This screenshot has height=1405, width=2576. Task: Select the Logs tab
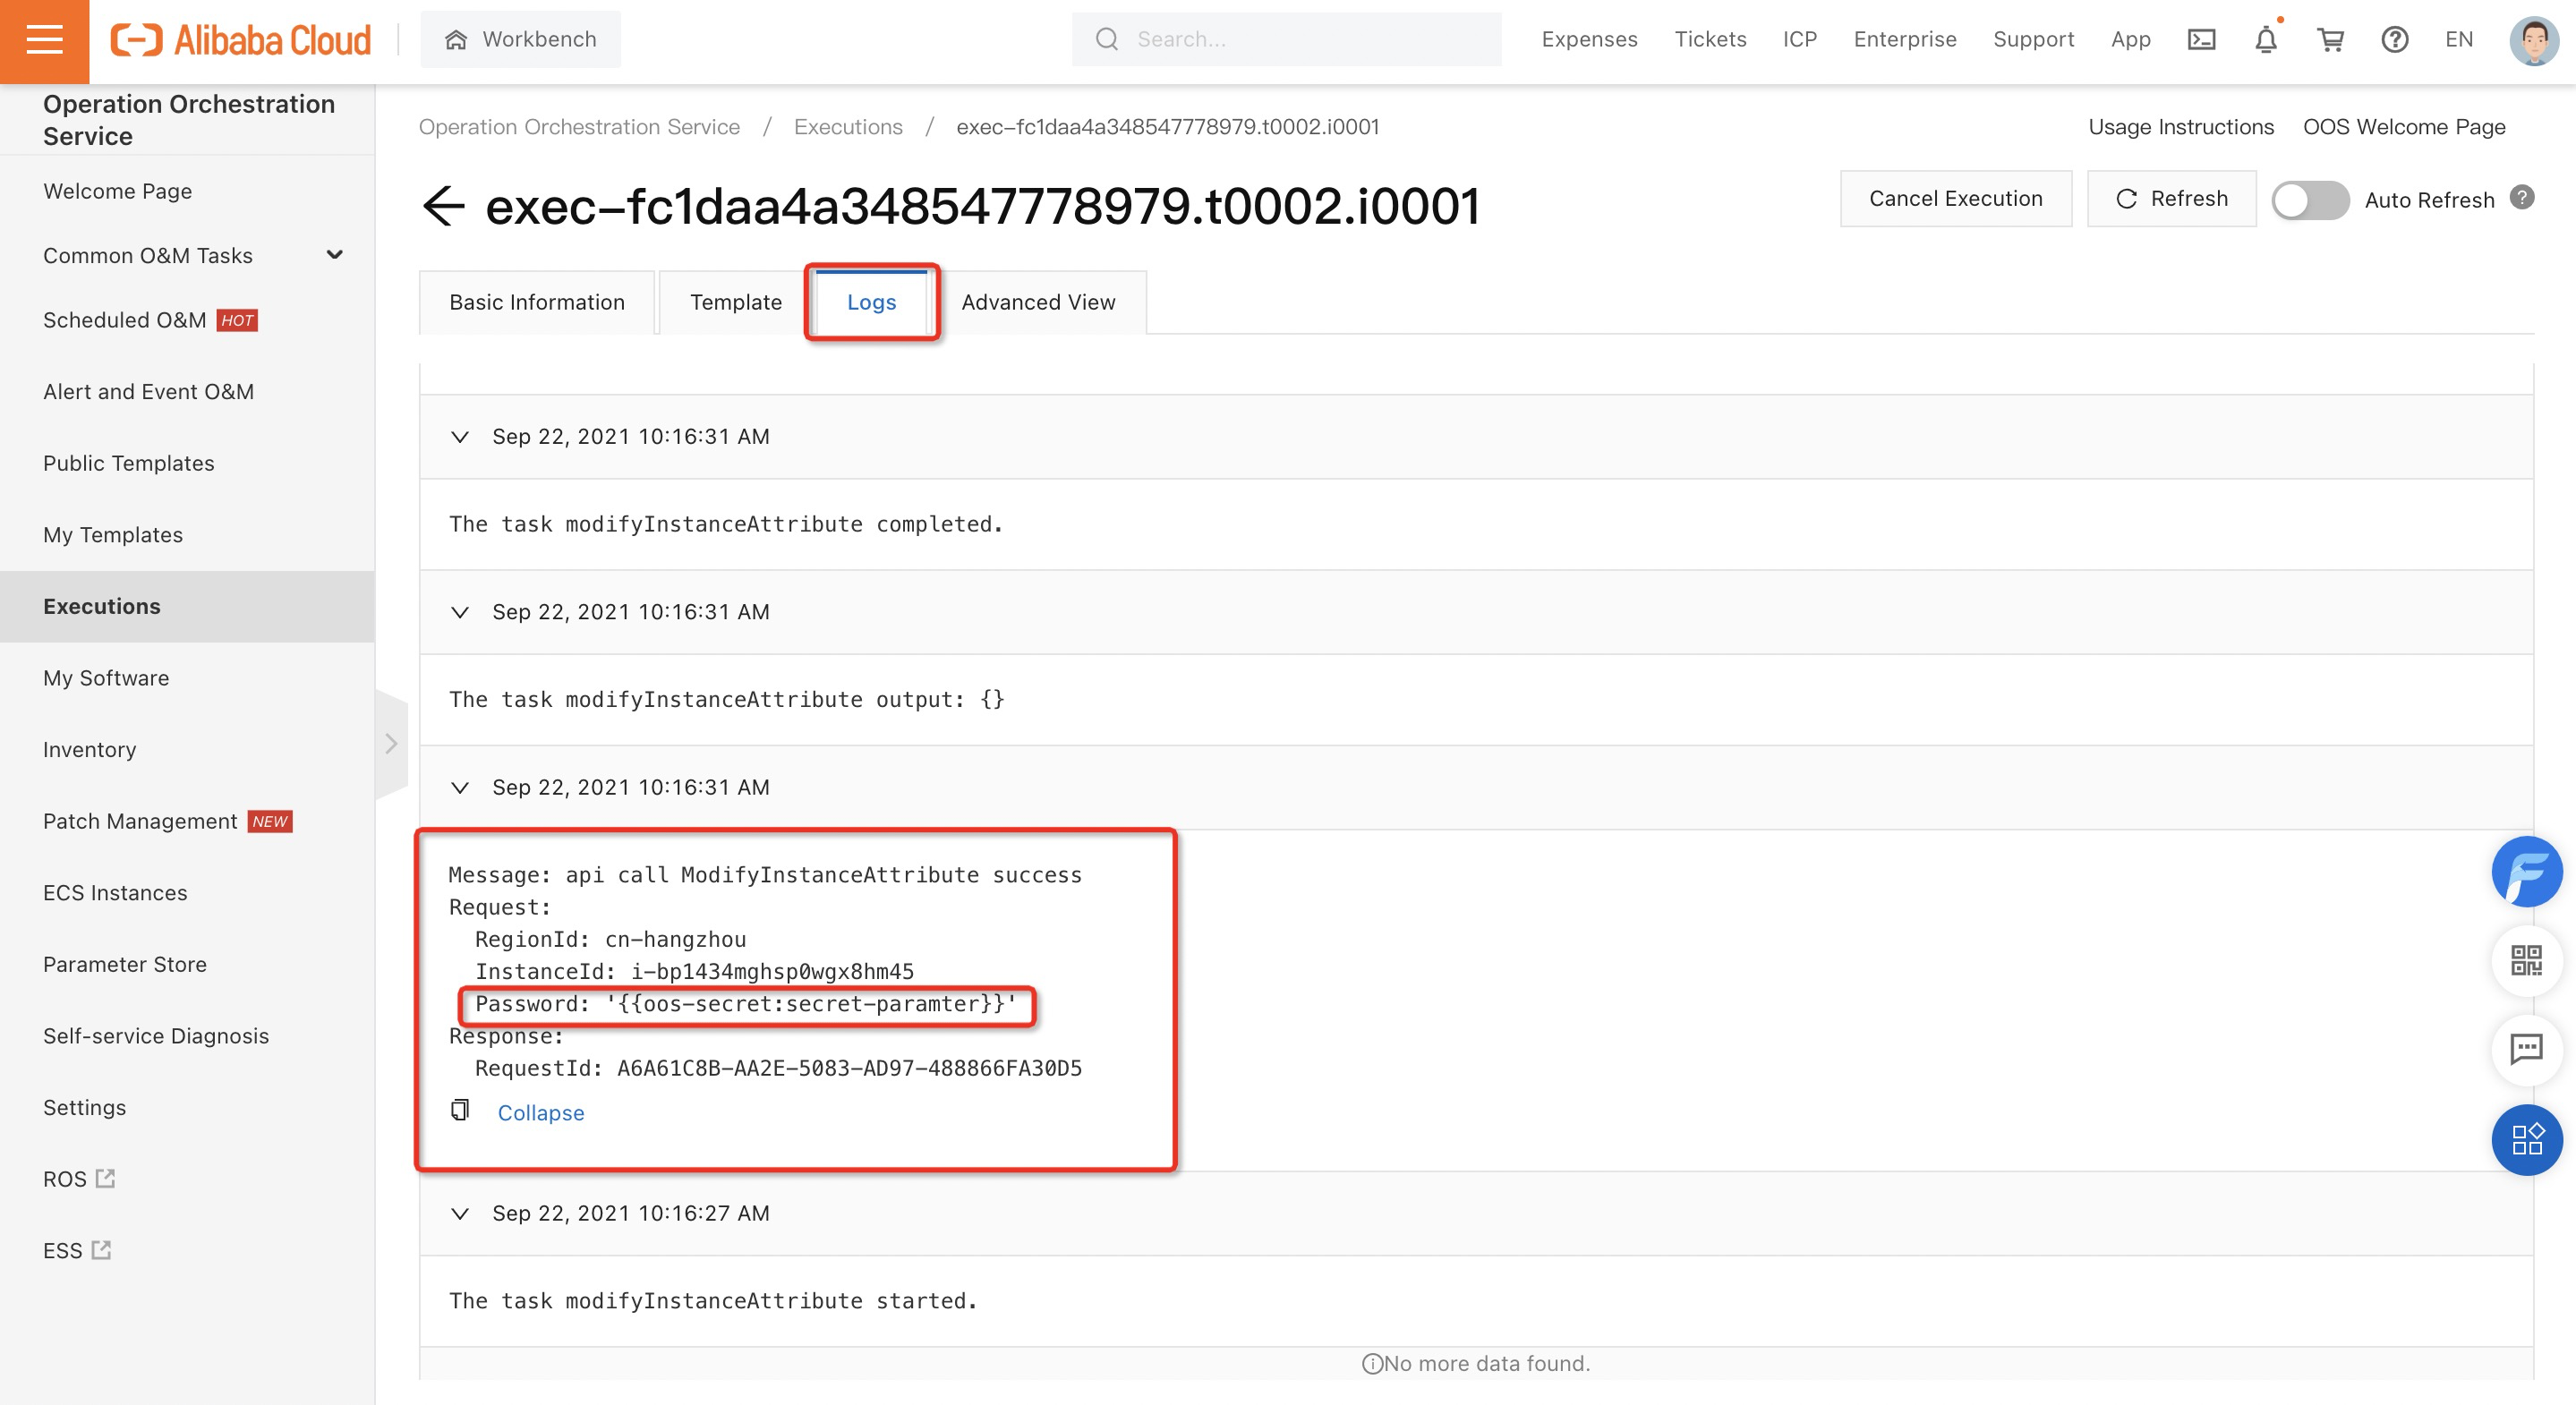click(x=871, y=302)
